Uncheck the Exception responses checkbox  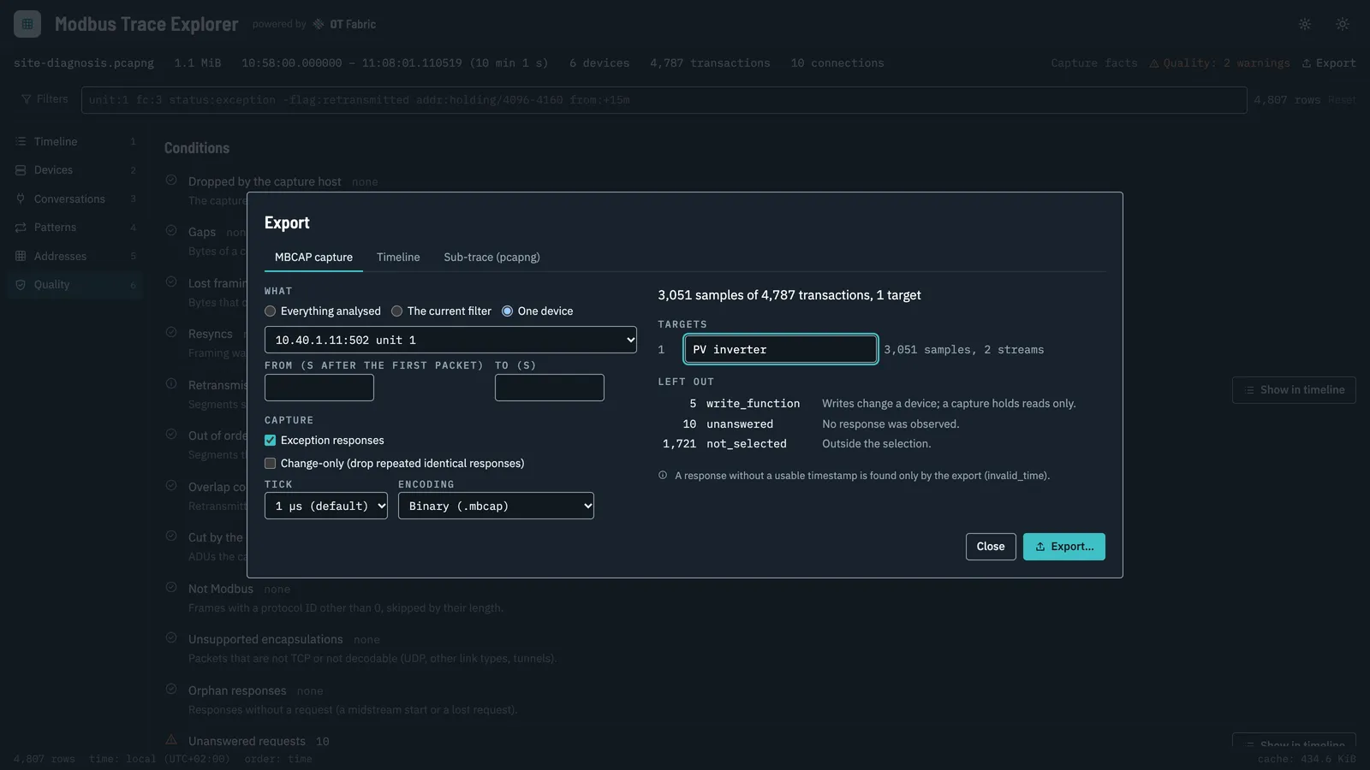pyautogui.click(x=271, y=441)
